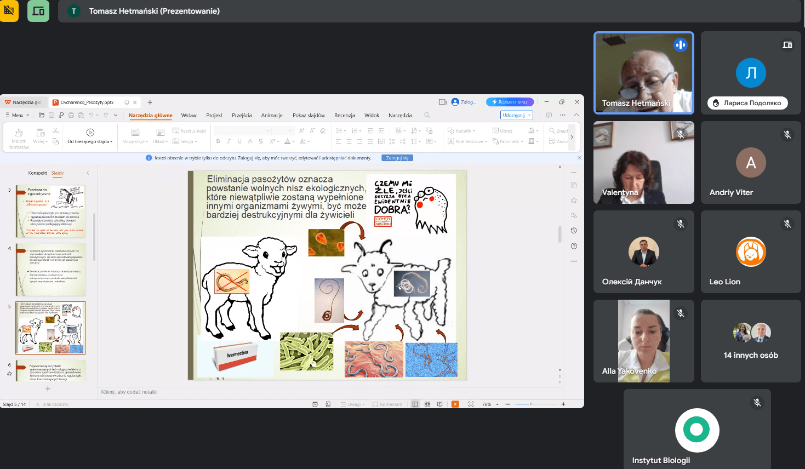805x469 pixels.
Task: Open the Recenzja ribbon tab
Action: tap(345, 115)
